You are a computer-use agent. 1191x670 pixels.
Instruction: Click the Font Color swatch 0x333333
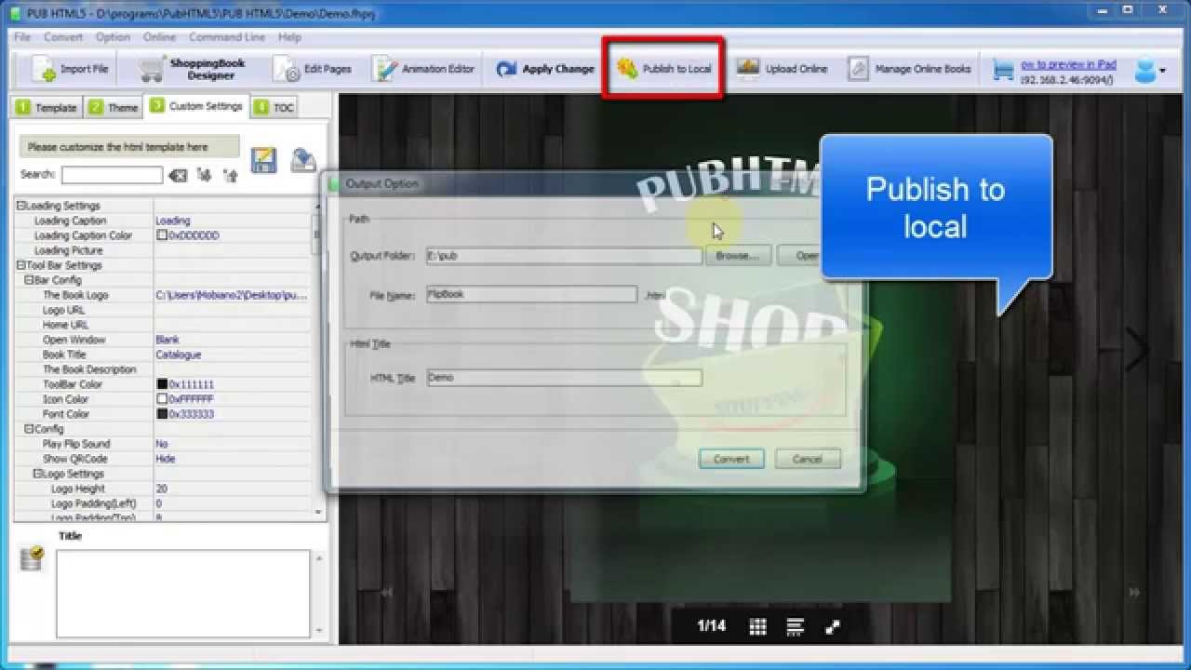pos(162,414)
